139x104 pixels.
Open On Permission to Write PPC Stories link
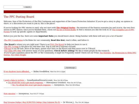(124, 53)
